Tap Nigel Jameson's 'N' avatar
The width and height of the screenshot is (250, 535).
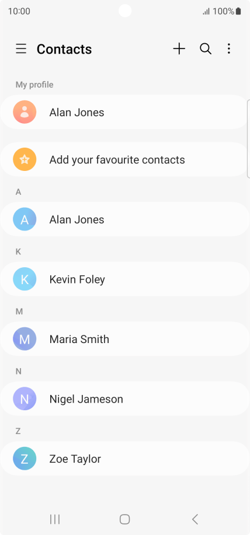[25, 398]
